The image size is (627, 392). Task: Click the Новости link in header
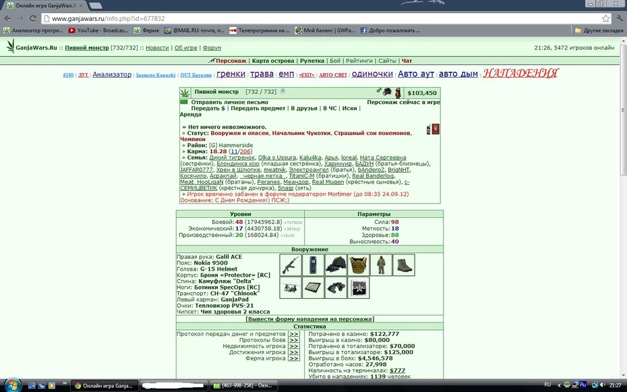[157, 48]
